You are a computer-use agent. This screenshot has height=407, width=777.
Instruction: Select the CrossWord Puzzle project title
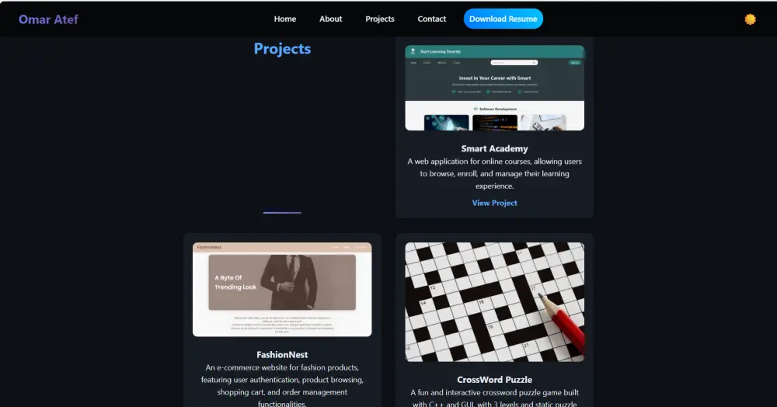click(x=494, y=380)
